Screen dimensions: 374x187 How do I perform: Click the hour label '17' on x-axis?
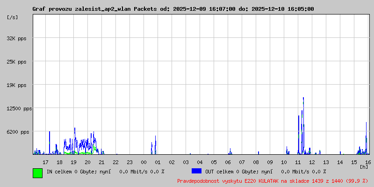pyautogui.click(x=45, y=162)
